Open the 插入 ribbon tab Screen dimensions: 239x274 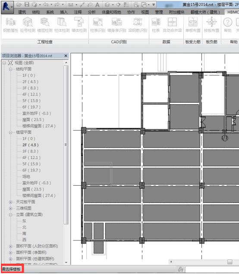pos(64,12)
